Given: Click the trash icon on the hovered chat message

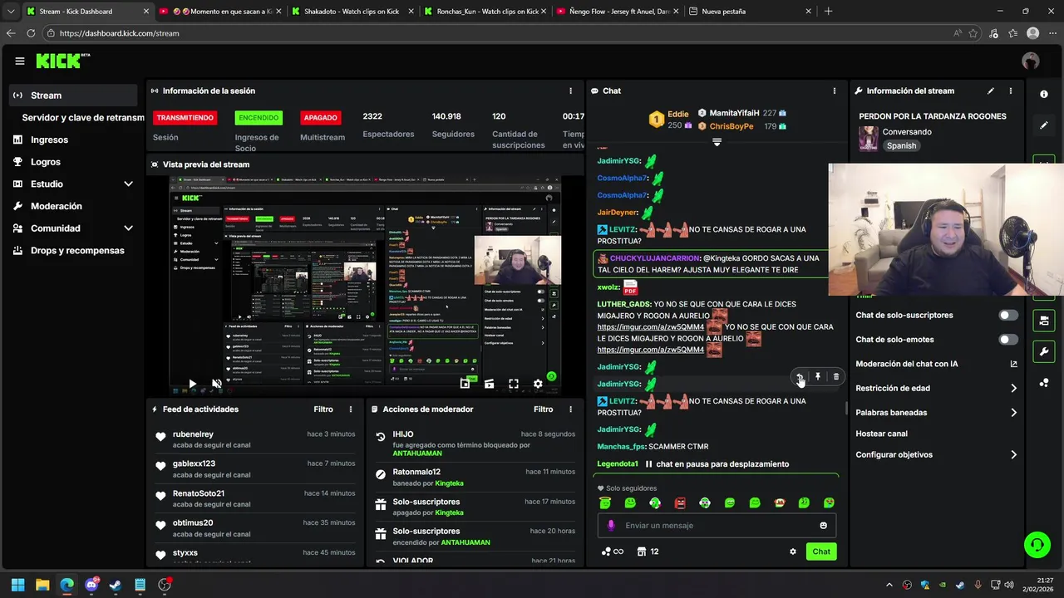Looking at the screenshot, I should pos(836,377).
